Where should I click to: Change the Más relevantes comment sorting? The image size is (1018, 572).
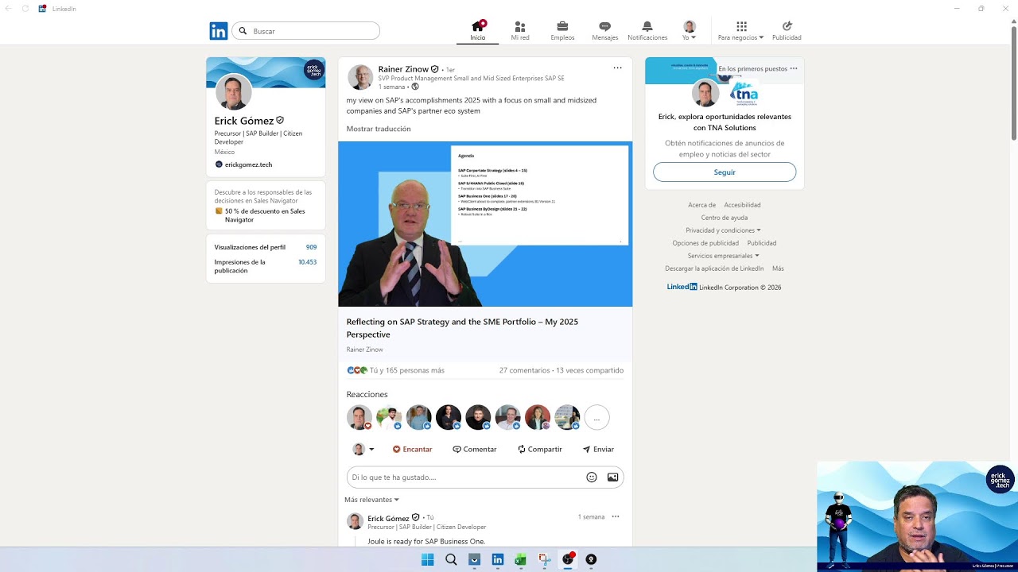pyautogui.click(x=371, y=500)
